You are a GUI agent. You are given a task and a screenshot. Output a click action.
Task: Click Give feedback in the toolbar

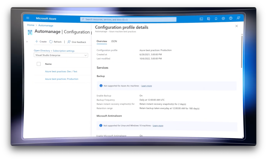(x=77, y=42)
